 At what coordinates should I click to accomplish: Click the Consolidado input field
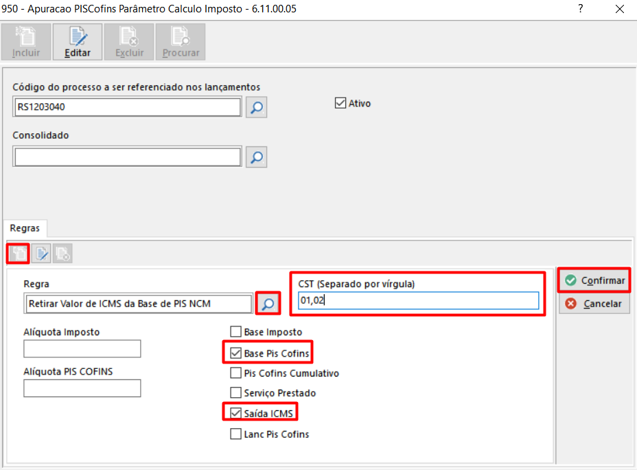127,157
